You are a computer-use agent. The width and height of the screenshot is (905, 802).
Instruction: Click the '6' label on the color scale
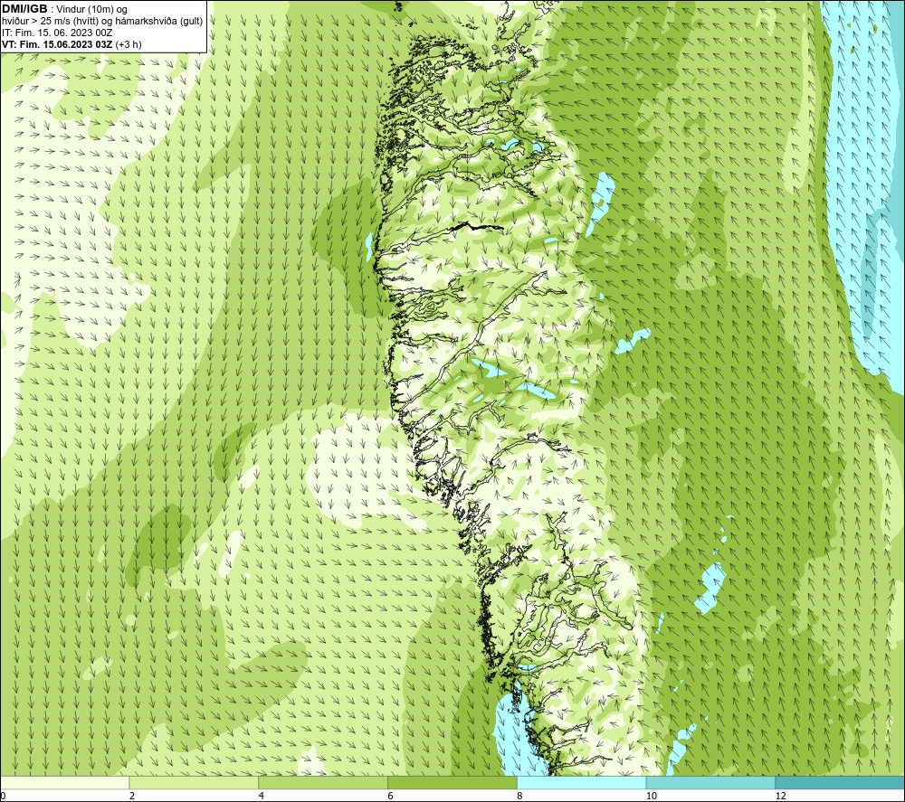tap(391, 796)
